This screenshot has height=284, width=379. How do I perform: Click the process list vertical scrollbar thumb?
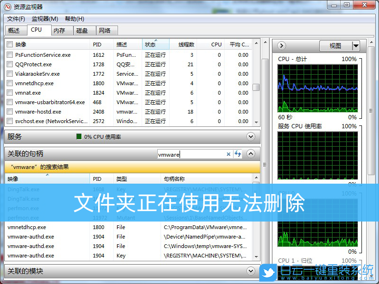point(256,87)
